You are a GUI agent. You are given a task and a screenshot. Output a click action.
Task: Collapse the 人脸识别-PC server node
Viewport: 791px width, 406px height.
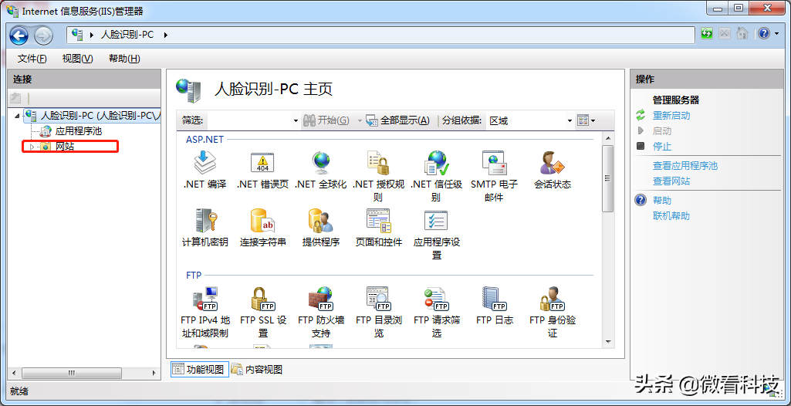[x=18, y=116]
